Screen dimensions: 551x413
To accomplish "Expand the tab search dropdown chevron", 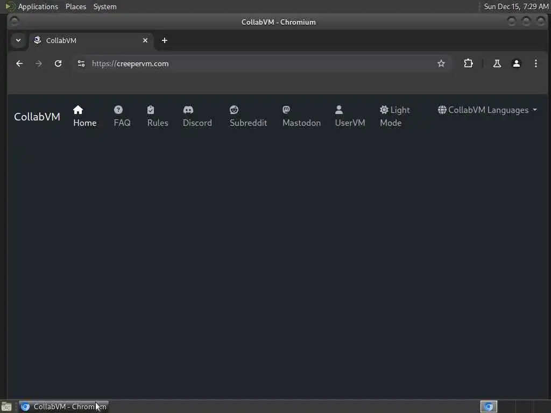I will click(x=18, y=40).
